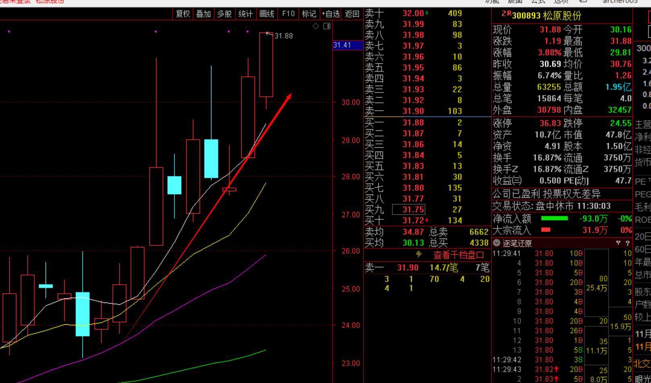Click the 返回 back button
Screen dimensions: 651x383
tap(352, 14)
